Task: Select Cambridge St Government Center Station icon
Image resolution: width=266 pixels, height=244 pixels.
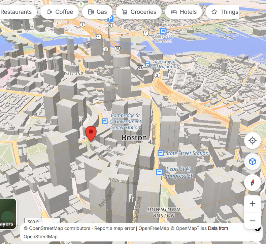Action: point(105,121)
